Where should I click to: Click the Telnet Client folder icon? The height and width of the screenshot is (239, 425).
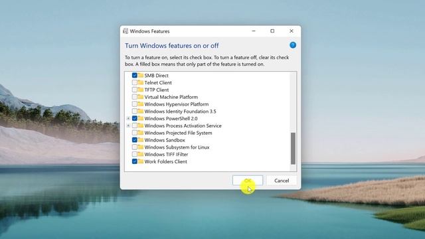pyautogui.click(x=140, y=82)
